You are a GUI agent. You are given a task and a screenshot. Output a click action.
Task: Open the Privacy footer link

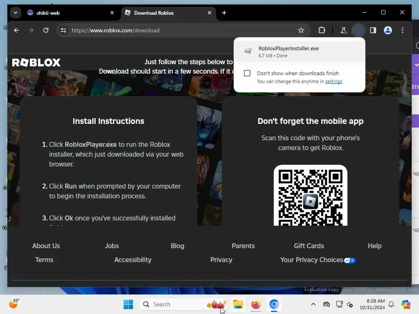click(221, 260)
